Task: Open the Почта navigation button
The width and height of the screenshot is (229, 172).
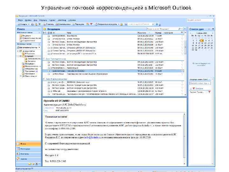Action: click(28, 144)
